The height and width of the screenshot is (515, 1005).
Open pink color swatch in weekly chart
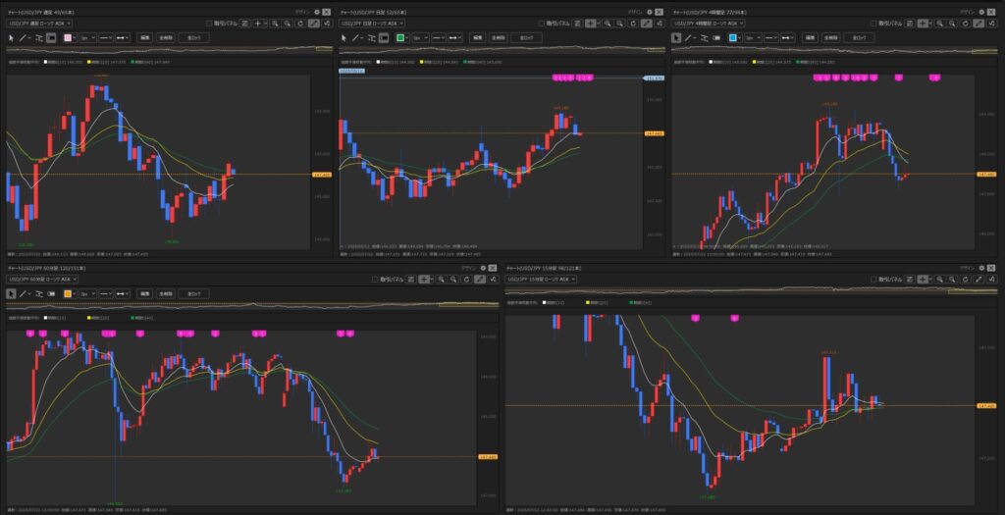pyautogui.click(x=70, y=38)
